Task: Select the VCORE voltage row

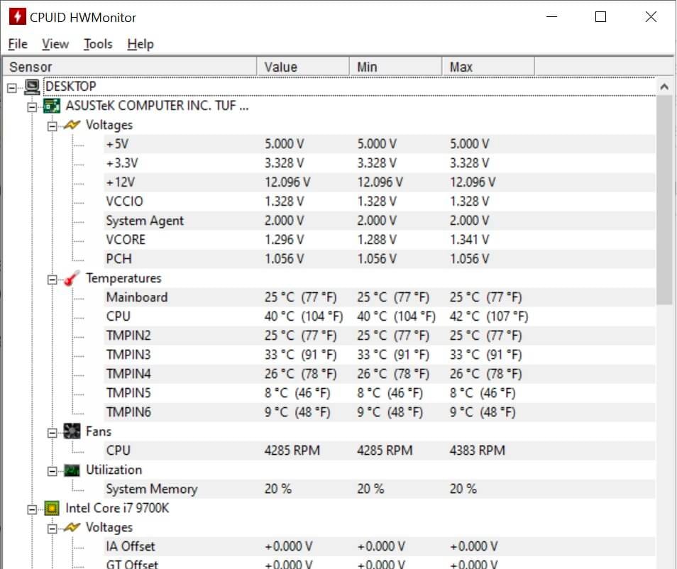Action: click(x=126, y=240)
